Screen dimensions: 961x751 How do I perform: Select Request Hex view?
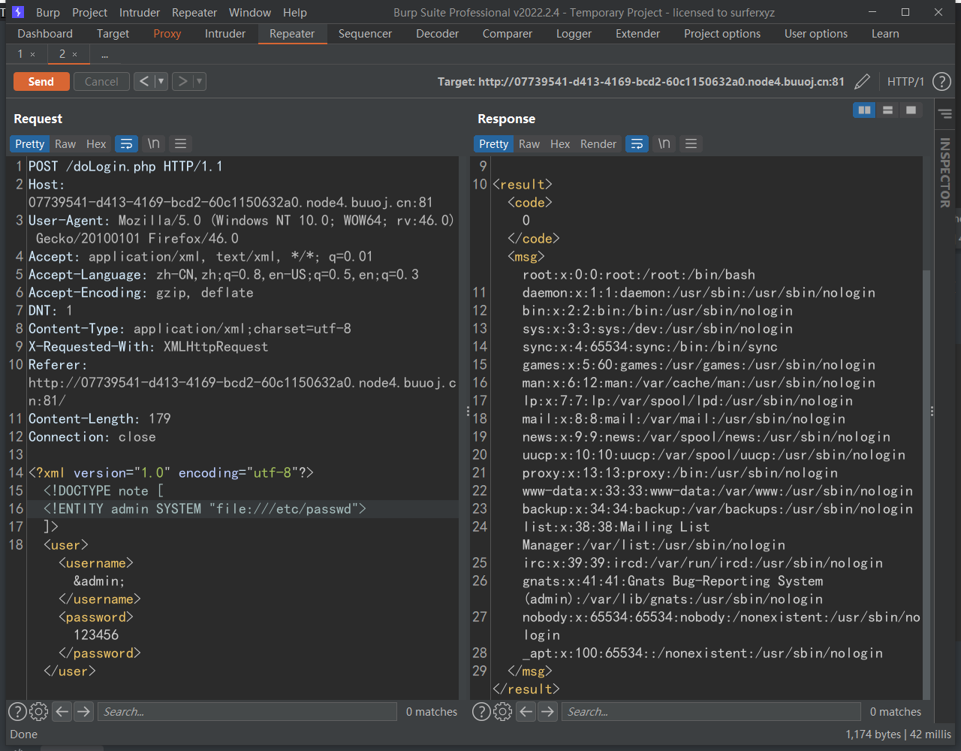coord(96,144)
